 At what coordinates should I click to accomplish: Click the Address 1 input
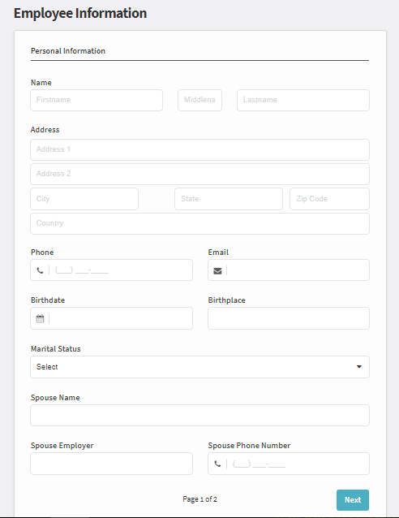coord(199,149)
